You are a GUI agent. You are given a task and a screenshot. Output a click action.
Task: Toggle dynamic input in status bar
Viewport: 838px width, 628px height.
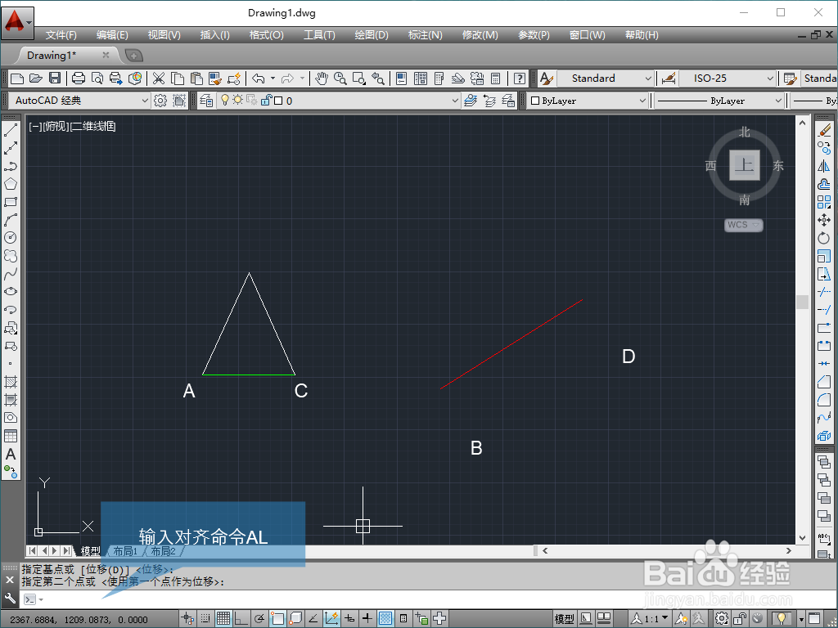coord(349,618)
